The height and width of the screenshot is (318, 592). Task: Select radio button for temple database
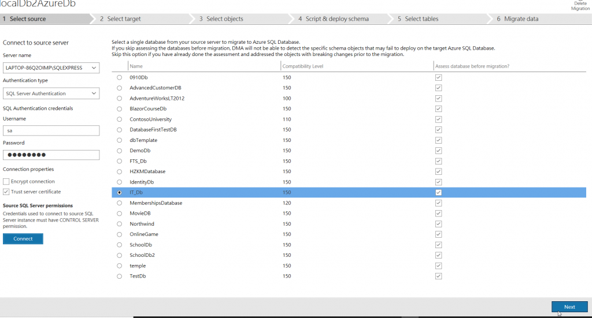click(x=119, y=265)
